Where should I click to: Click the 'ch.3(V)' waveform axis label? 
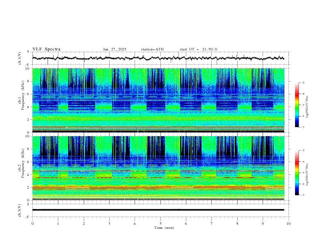coord(20,210)
